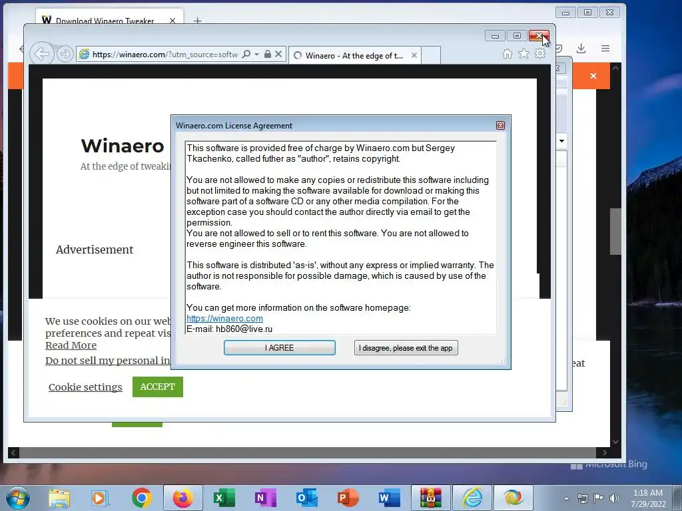Image resolution: width=682 pixels, height=511 pixels.
Task: Click the search magnifier in address bar
Action: (246, 55)
